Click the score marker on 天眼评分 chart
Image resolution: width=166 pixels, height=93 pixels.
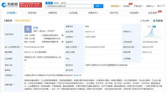(x=152, y=30)
